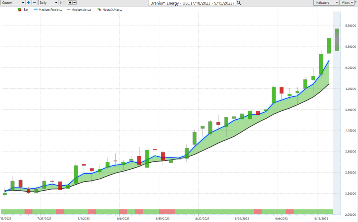The height and width of the screenshot is (222, 358).
Task: Click the small dot beside Medium.Predict
Action: tap(61, 10)
